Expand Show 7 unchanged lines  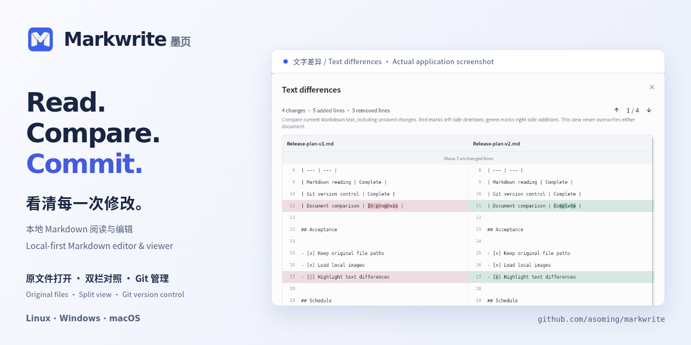[468, 158]
